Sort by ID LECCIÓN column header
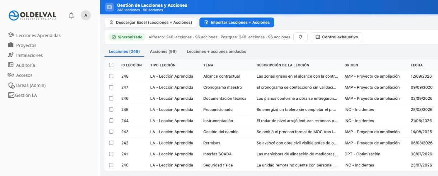 [x=131, y=65]
